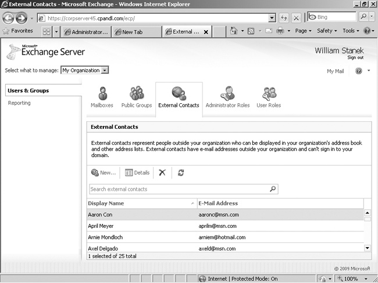Click the aprilm@msn.com email cell
Image resolution: width=378 pixels, height=283 pixels.
[x=217, y=226]
